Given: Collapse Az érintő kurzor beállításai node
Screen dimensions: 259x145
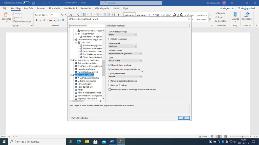Looking at the screenshot, I should tap(71, 60).
